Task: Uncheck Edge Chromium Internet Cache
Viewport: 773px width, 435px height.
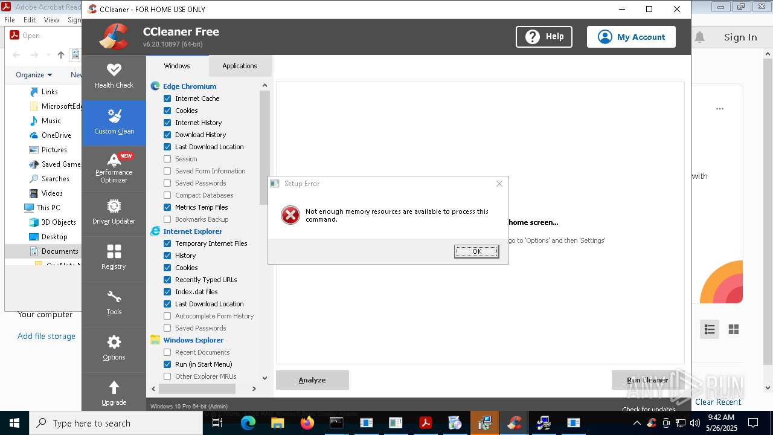Action: 167,98
